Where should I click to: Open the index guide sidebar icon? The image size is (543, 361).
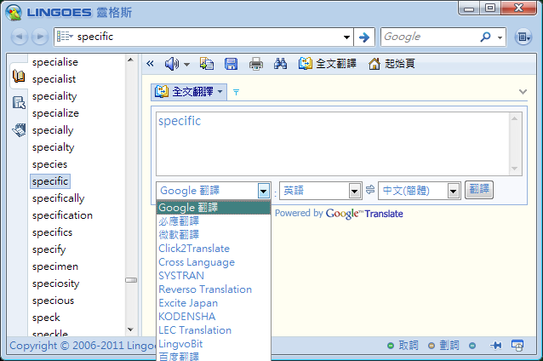click(x=19, y=102)
